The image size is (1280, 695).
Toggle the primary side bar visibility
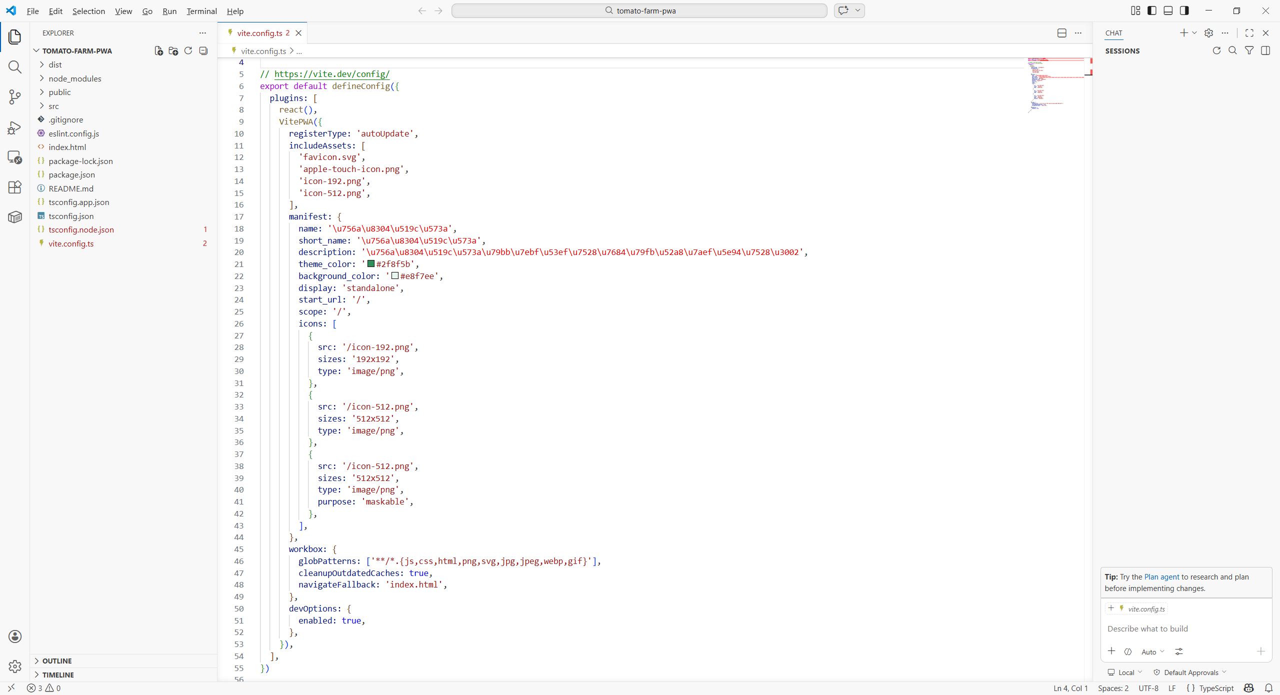click(1152, 10)
